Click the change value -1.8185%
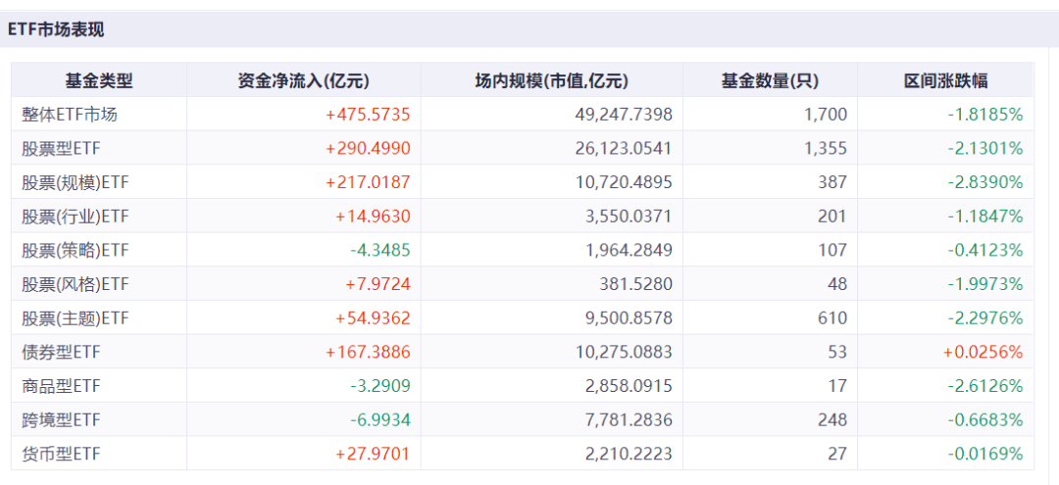This screenshot has height=485, width=1059. [x=985, y=115]
